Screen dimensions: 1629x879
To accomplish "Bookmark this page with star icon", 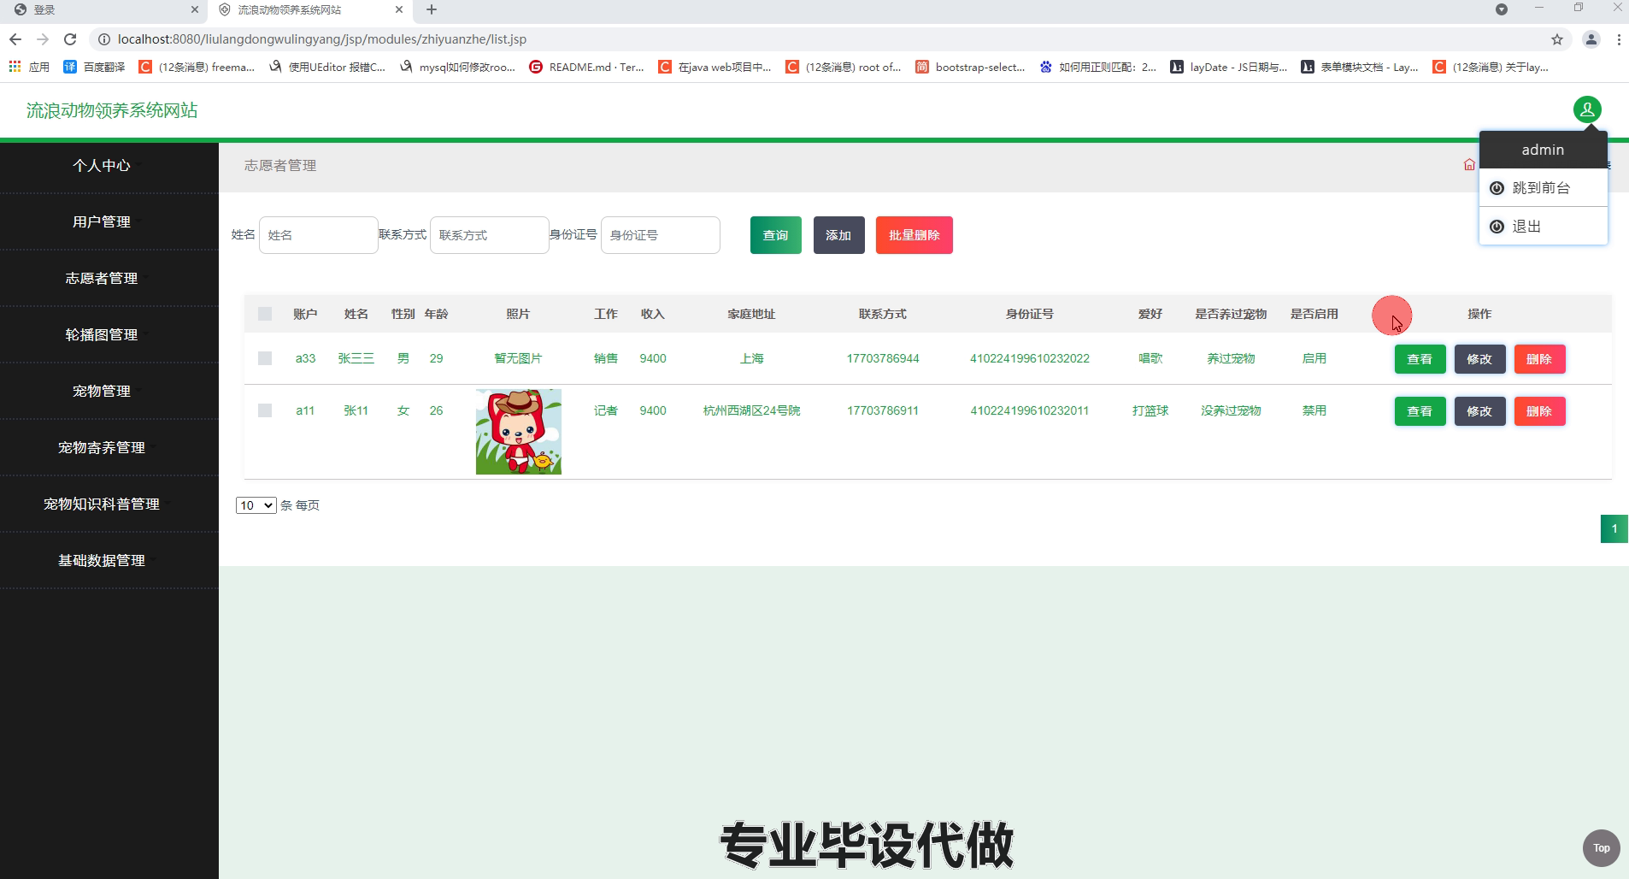I will point(1557,39).
